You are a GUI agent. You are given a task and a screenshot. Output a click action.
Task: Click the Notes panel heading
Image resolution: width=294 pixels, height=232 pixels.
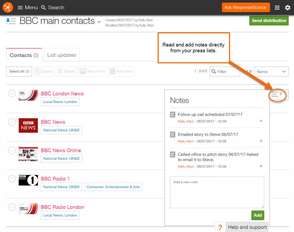click(180, 100)
